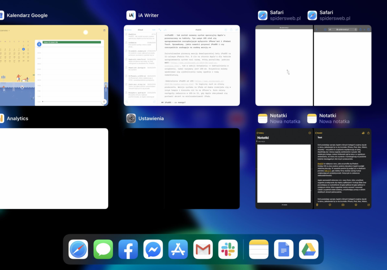Tap the spidersweb.pl address field in Safari toolbar
This screenshot has height=270, width=387.
click(x=343, y=30)
